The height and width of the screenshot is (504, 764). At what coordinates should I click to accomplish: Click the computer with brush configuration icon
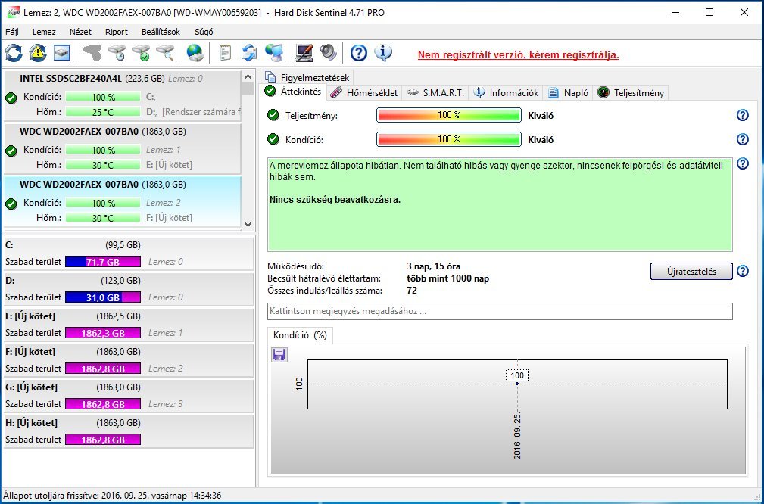coord(304,52)
